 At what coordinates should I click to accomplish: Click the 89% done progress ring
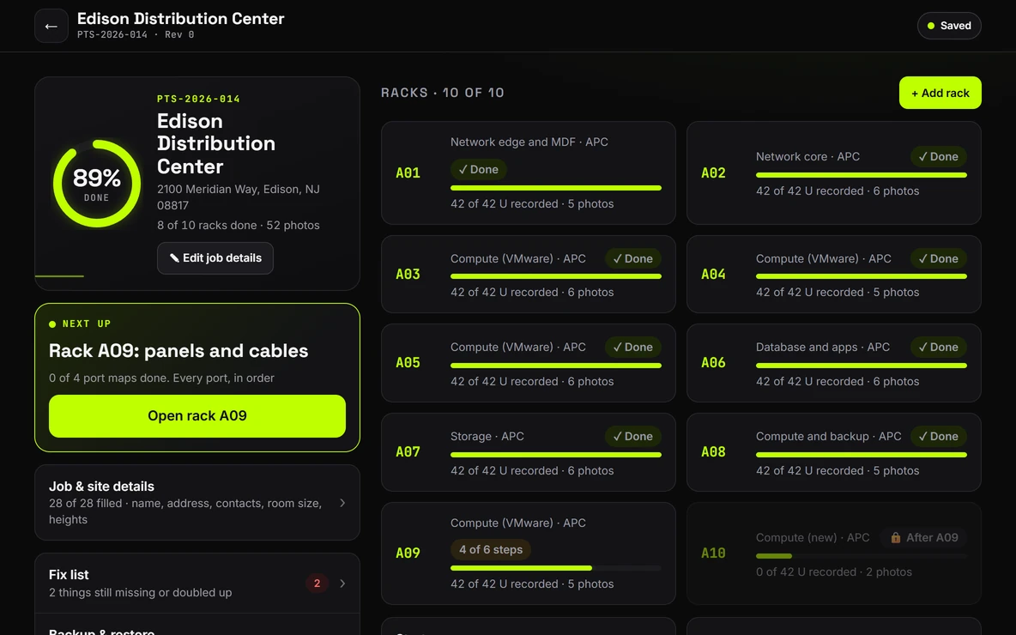coord(97,184)
